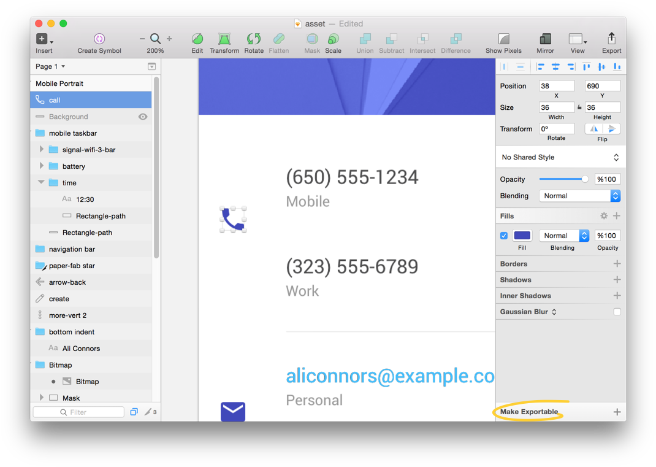Open the Mirror preview icon
Viewport: 656px width, 467px height.
click(544, 39)
